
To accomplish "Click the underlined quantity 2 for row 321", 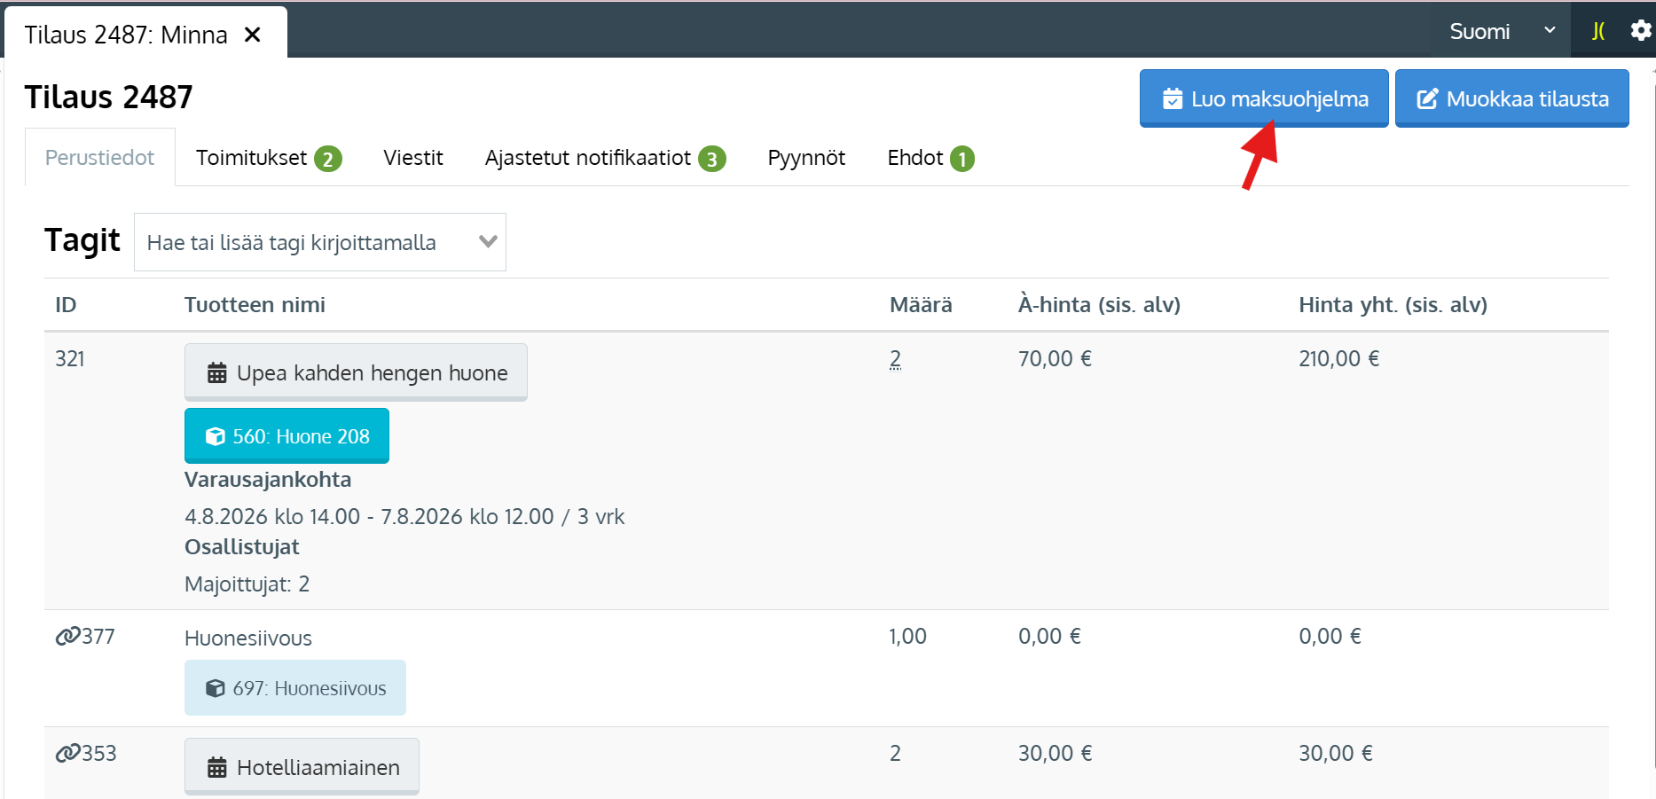I will pyautogui.click(x=895, y=358).
